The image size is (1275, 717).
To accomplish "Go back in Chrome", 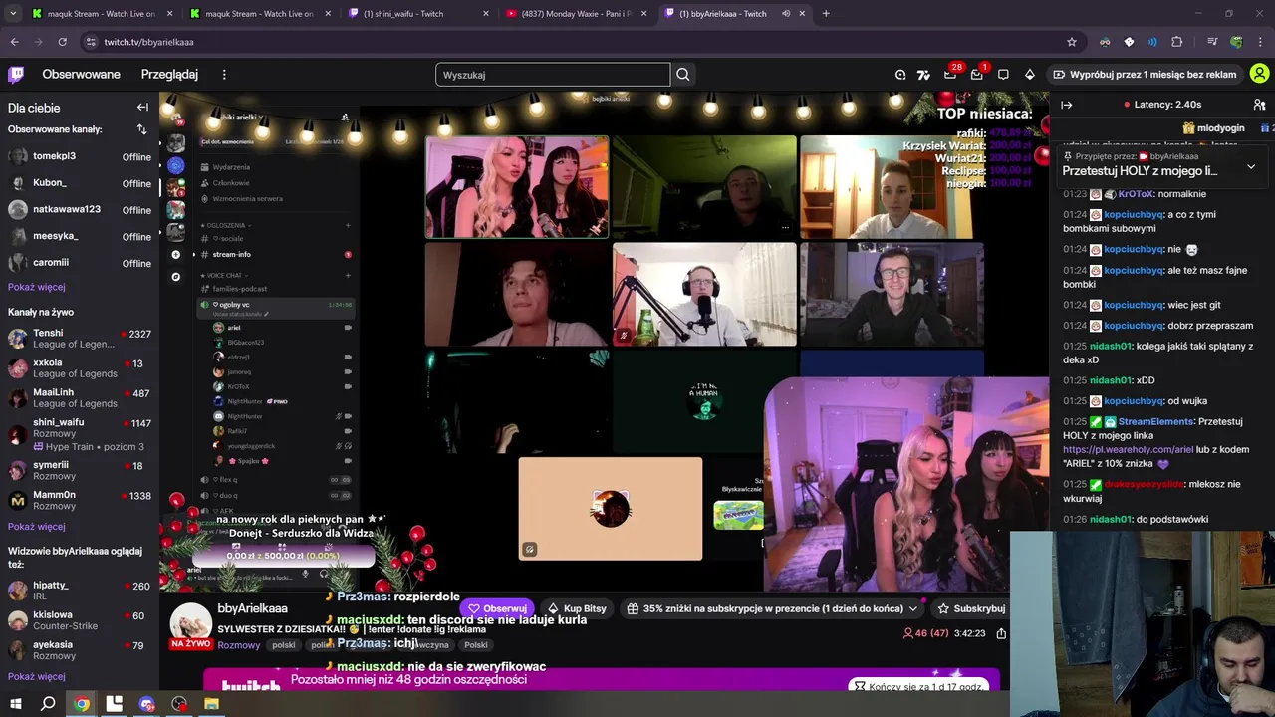I will (x=14, y=42).
